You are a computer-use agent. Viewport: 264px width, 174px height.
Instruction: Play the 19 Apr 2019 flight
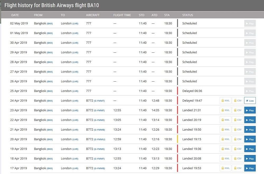[250, 149]
